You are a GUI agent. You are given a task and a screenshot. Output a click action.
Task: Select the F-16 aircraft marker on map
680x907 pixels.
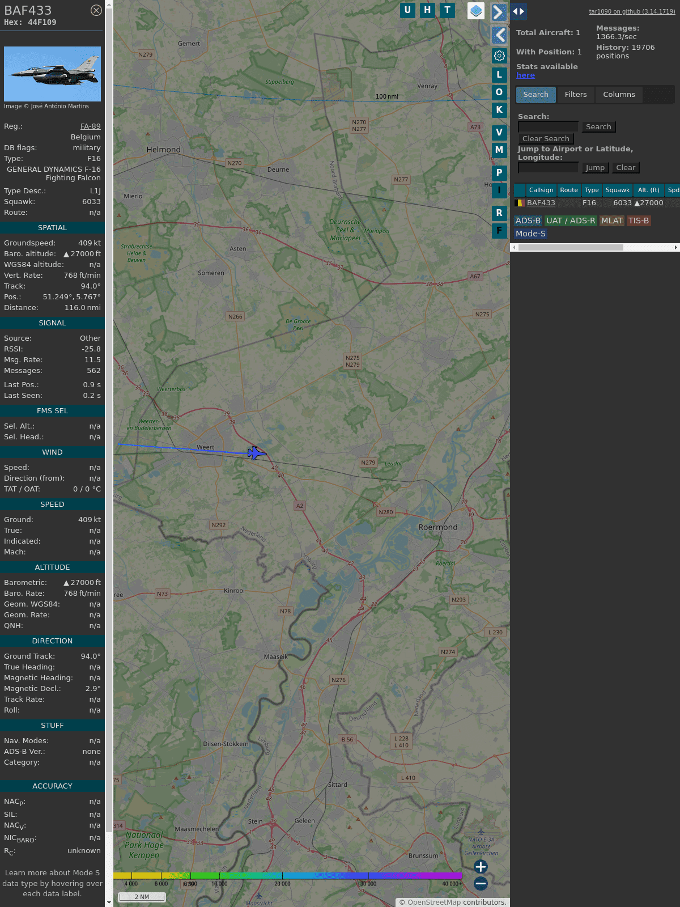tap(257, 453)
